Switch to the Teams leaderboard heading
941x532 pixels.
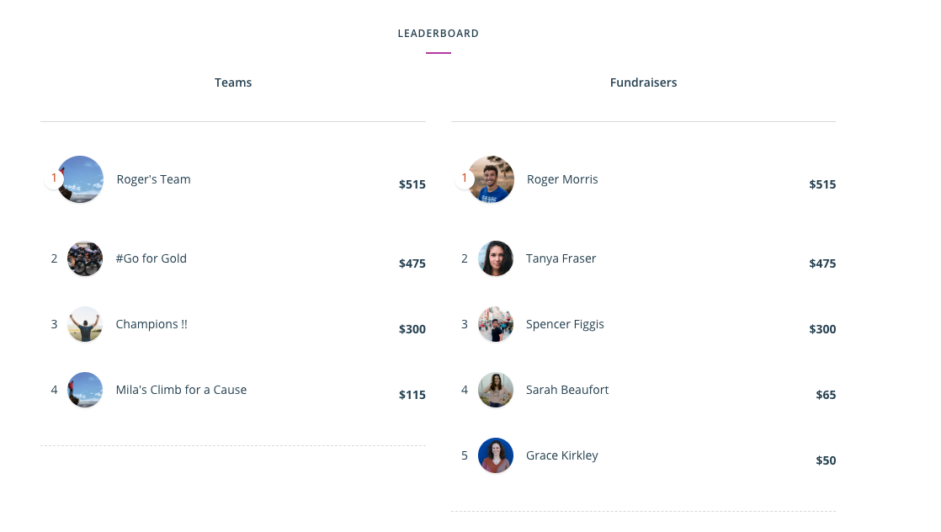(233, 82)
